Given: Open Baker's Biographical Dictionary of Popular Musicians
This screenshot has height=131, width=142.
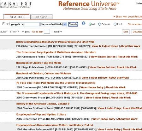Looking at the screenshot, I should (55, 42).
